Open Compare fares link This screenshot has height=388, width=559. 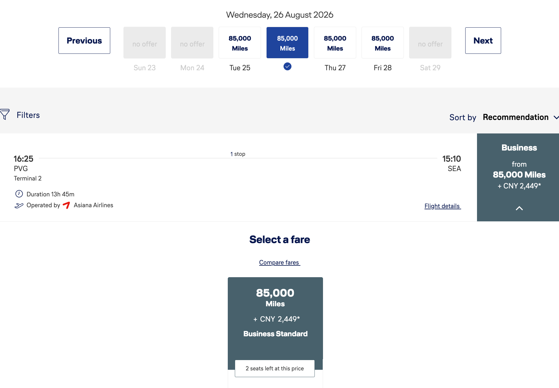[279, 262]
